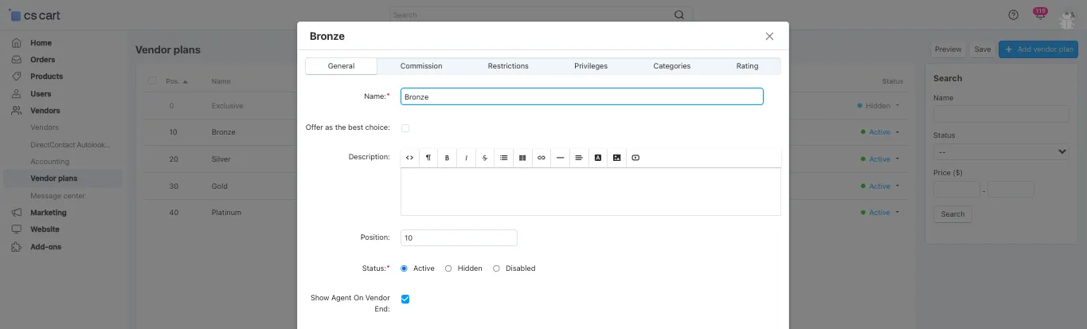Click the Search button in side panel

(x=952, y=214)
